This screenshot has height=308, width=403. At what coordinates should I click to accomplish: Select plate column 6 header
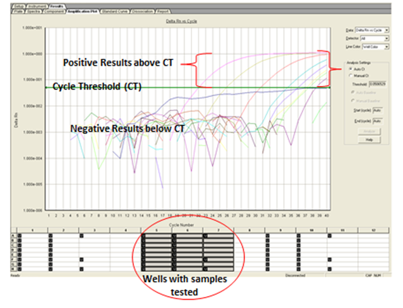click(x=188, y=229)
